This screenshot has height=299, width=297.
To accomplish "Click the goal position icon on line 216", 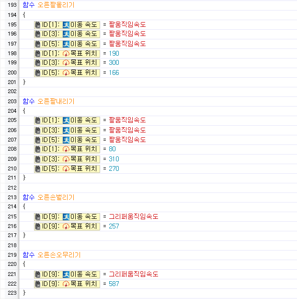I will click(66, 226).
